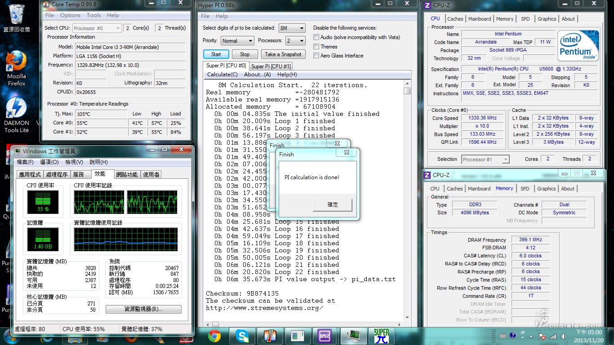Open the Processors count dropdown in Hyper PI
Screen dimensions: 614x345
[295, 40]
